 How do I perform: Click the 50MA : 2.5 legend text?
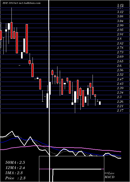click(x=15, y=162)
